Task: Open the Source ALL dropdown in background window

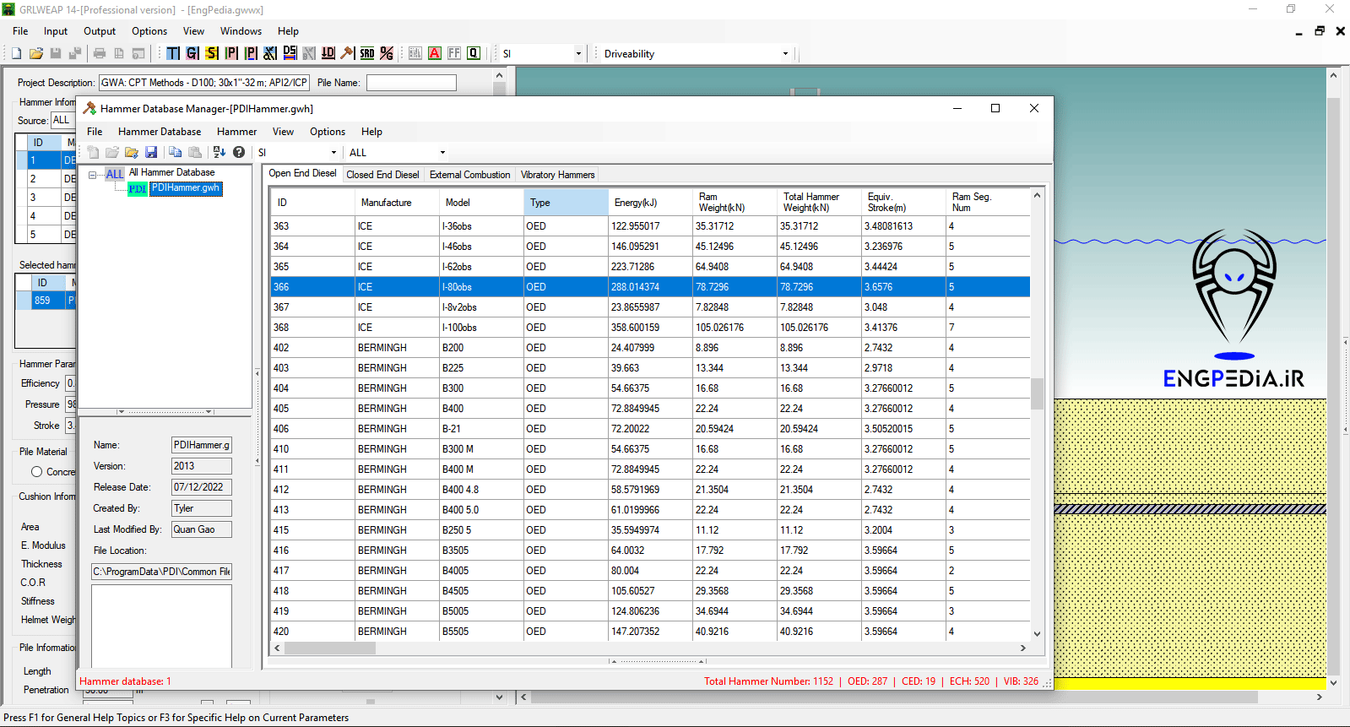Action: pos(62,120)
